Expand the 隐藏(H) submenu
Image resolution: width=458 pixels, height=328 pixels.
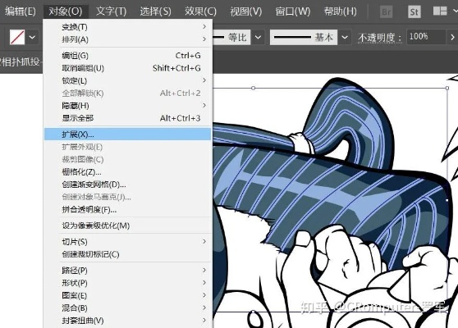click(127, 106)
